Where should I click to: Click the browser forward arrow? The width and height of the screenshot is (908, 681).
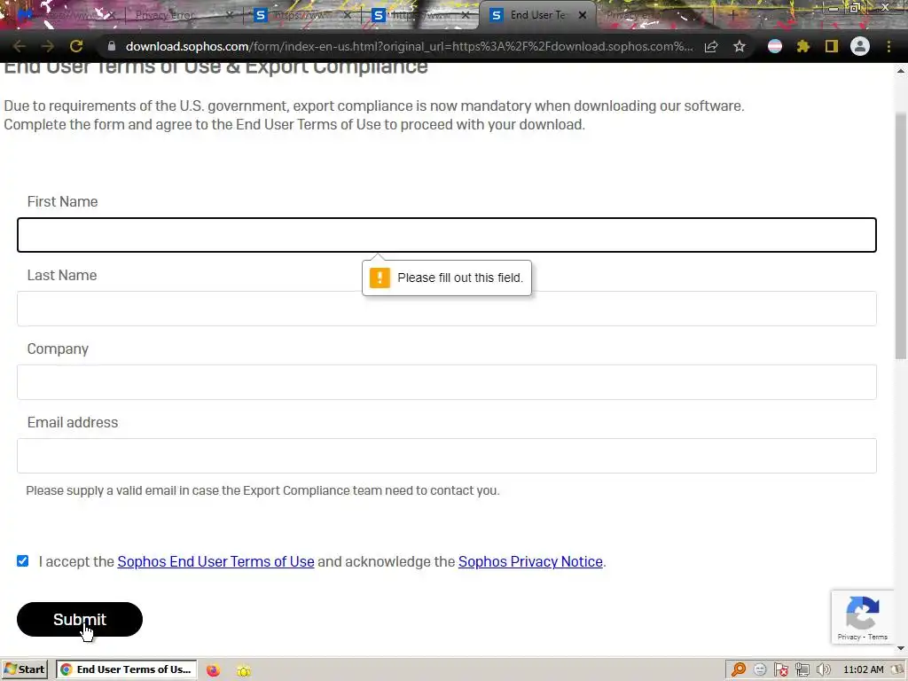[48, 46]
